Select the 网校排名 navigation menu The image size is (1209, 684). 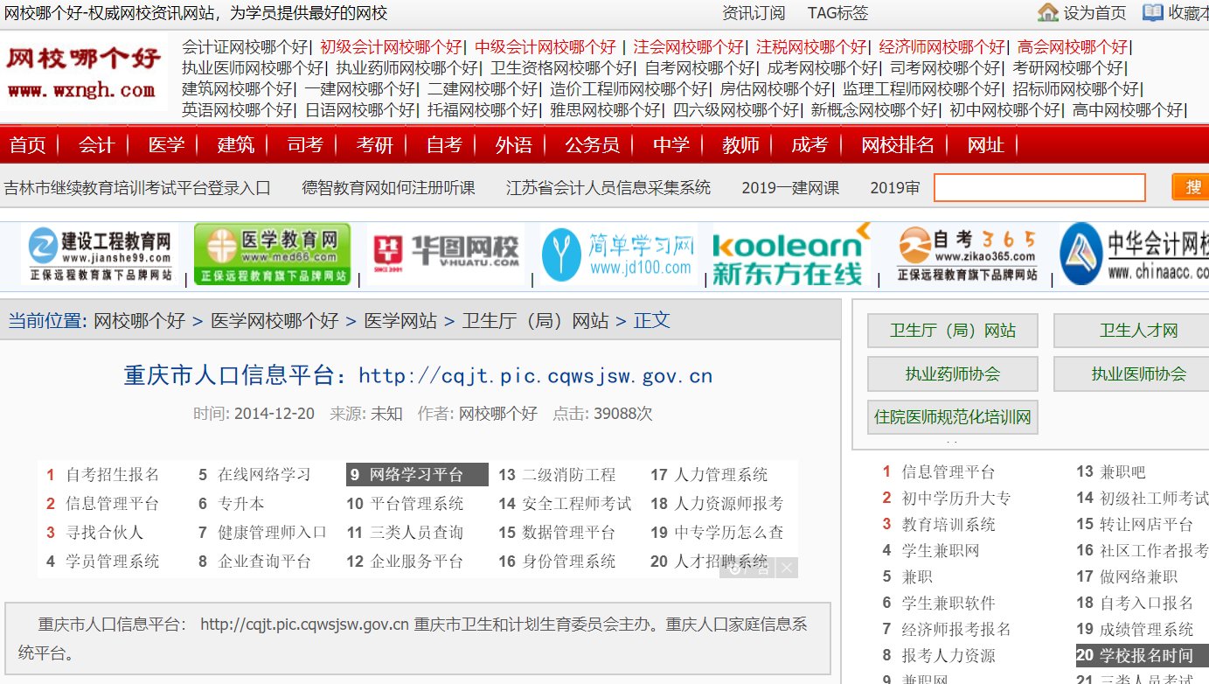tap(897, 144)
